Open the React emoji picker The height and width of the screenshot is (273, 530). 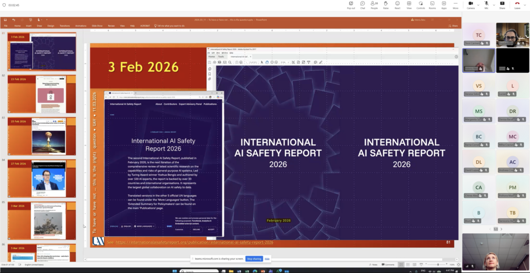pos(397,5)
